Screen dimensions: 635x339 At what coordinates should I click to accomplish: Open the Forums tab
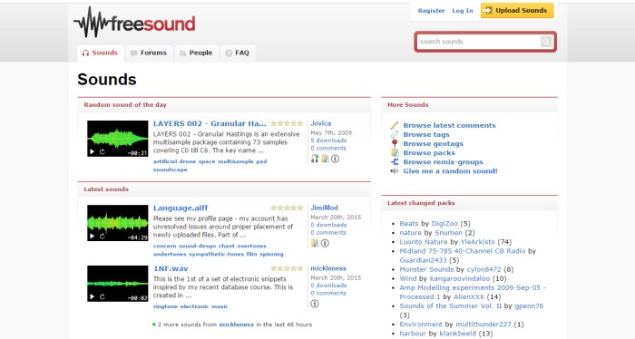pos(149,53)
